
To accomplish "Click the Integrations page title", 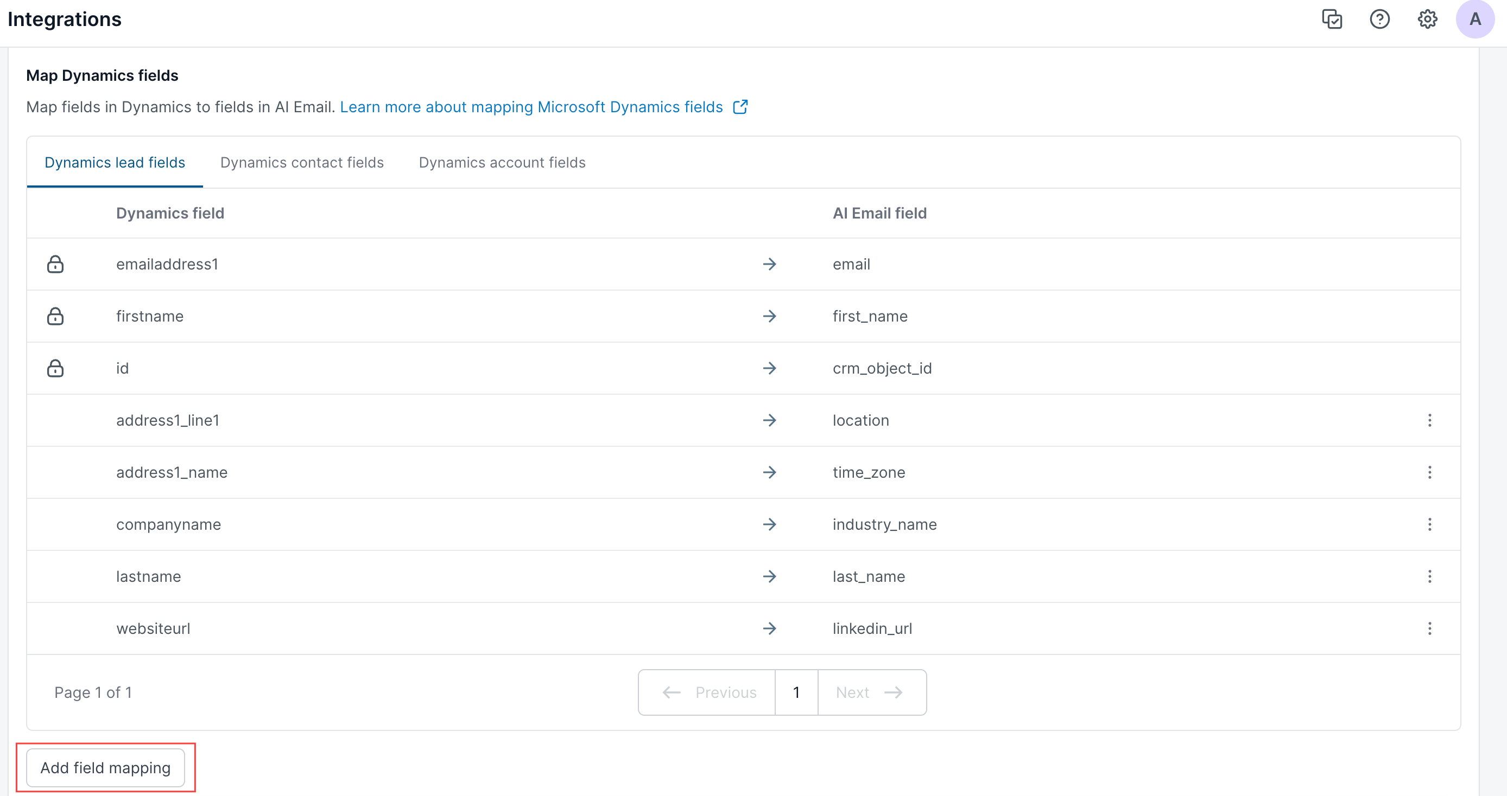I will [65, 20].
